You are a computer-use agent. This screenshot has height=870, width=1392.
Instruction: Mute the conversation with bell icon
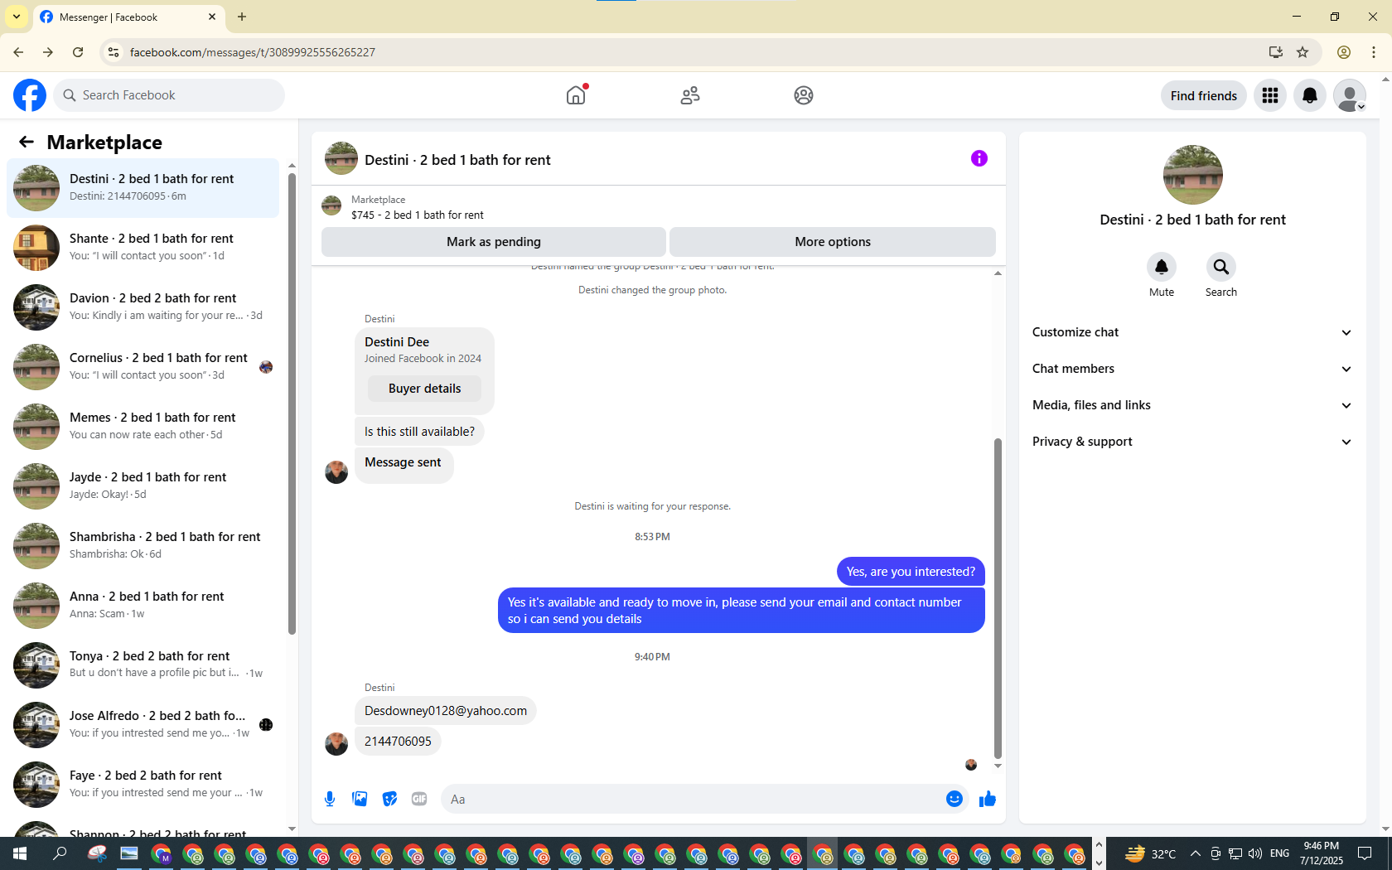click(1162, 267)
